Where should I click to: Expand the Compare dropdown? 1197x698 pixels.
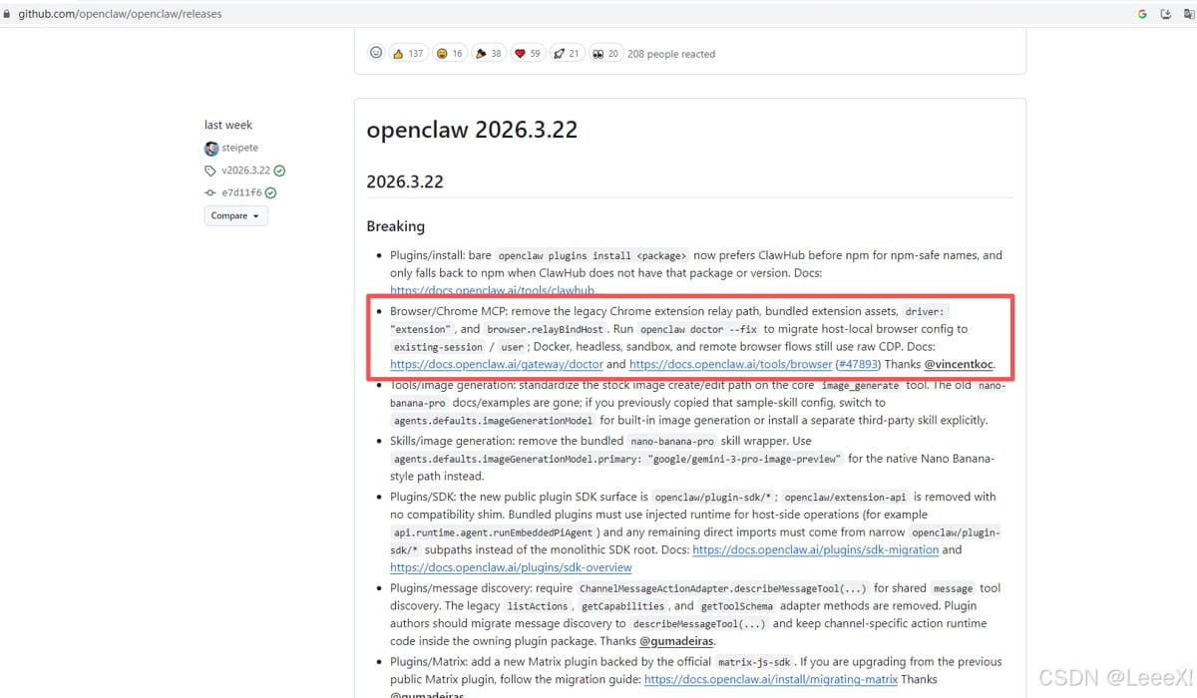pyautogui.click(x=236, y=215)
